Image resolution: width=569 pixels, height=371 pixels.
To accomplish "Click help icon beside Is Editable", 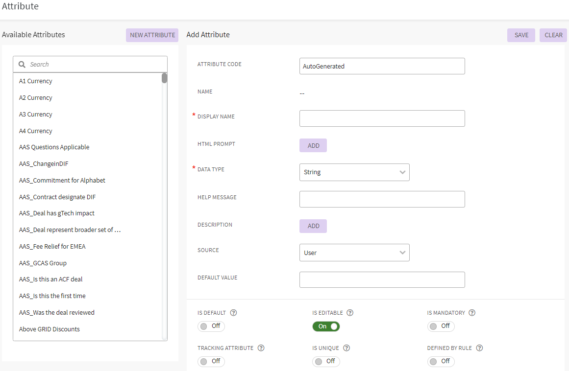I will [350, 313].
